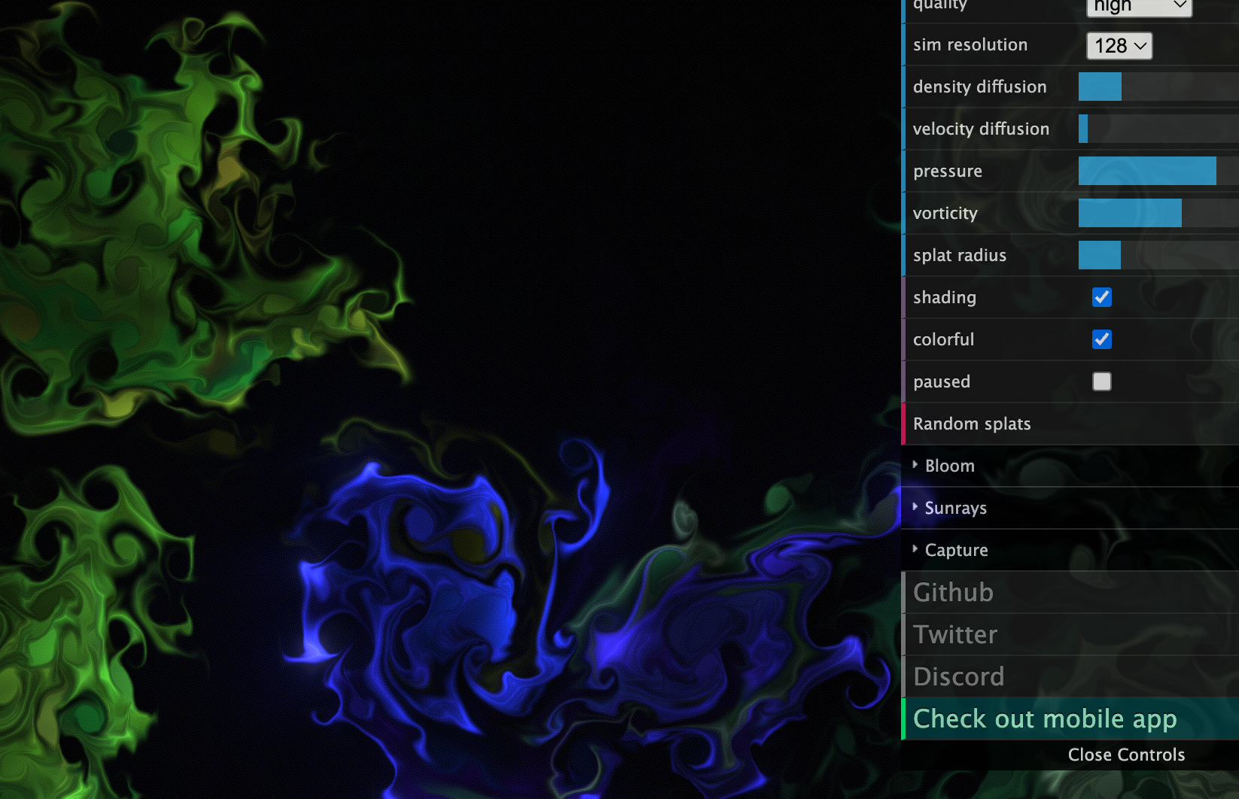Expand the Sunrays folder
This screenshot has width=1239, height=799.
pos(1070,508)
